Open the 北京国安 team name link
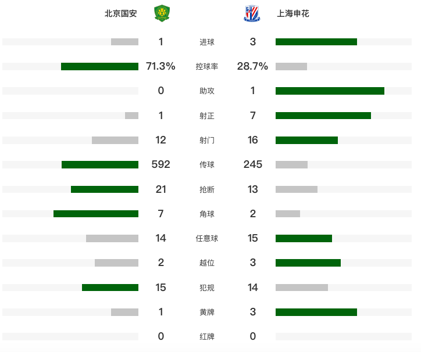Image resolution: width=421 pixels, height=352 pixels. tap(121, 13)
